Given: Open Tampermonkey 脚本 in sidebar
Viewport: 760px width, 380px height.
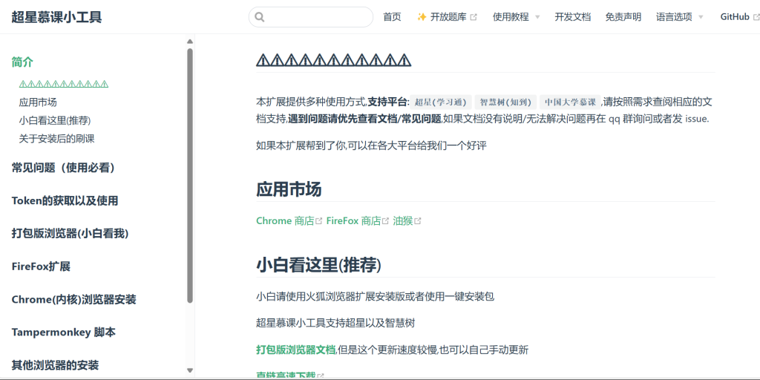Looking at the screenshot, I should [64, 332].
